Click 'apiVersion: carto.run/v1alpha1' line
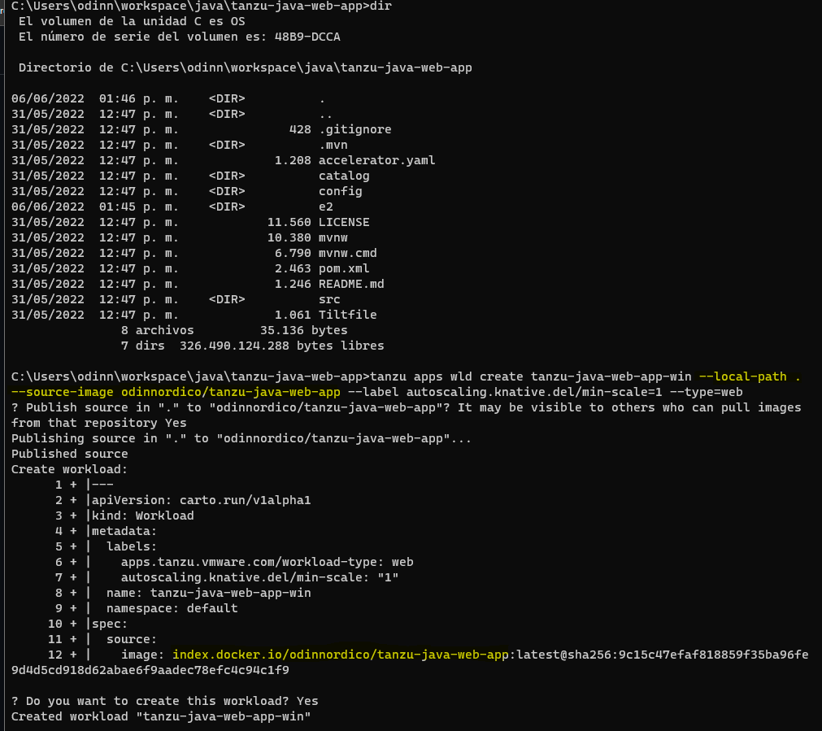 (202, 500)
